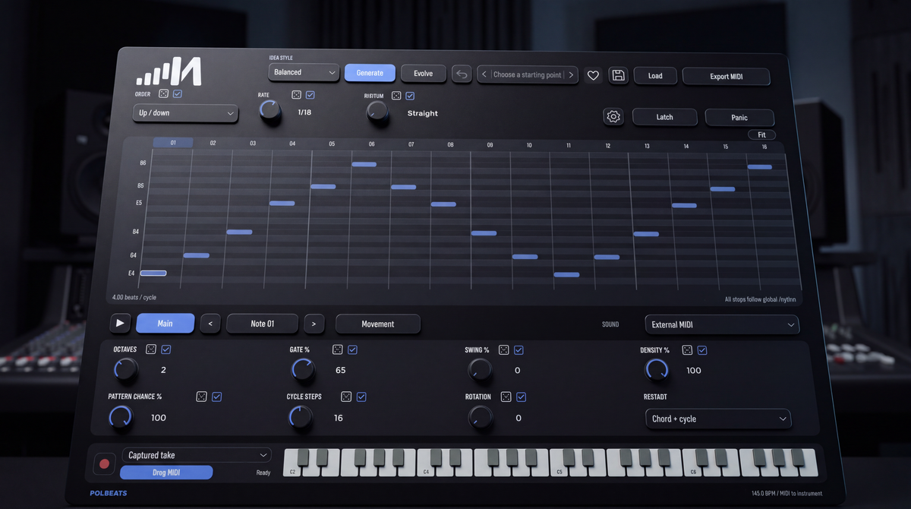Toggle the Rate lock checkbox
The image size is (911, 509).
(x=310, y=95)
